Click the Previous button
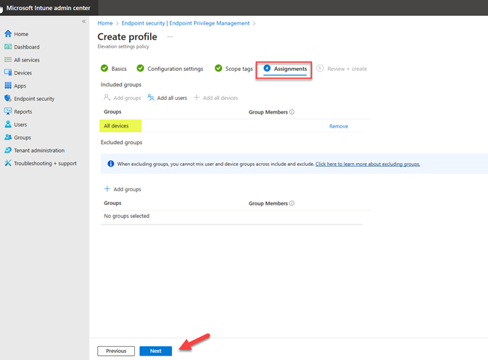Screen dimensions: 488x360 (x=116, y=351)
